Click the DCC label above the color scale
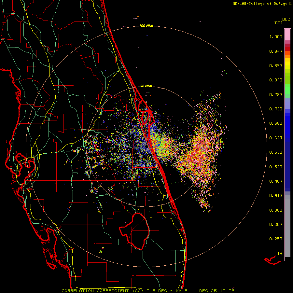The image size is (293, 293). click(286, 20)
